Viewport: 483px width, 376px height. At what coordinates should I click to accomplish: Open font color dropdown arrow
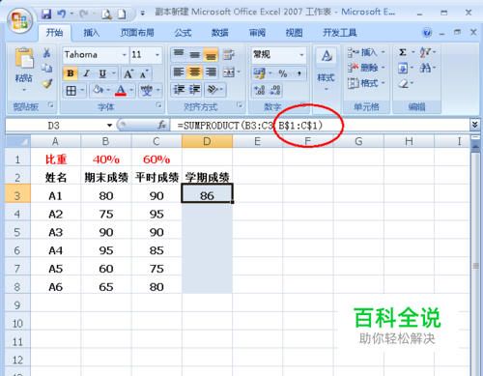click(x=131, y=90)
